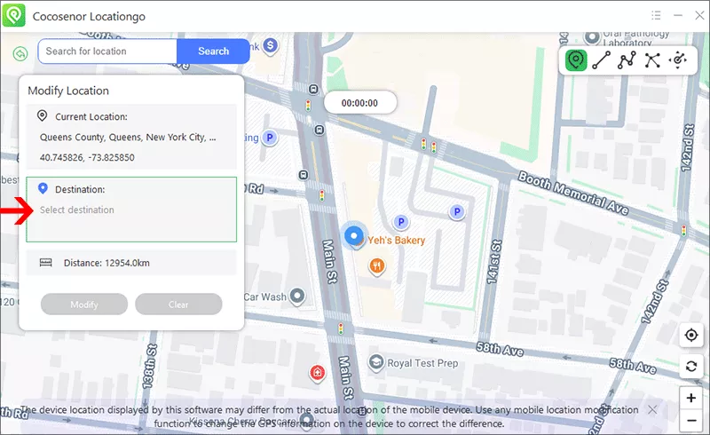Click the Current Location pin icon
Image resolution: width=710 pixels, height=435 pixels.
point(42,116)
